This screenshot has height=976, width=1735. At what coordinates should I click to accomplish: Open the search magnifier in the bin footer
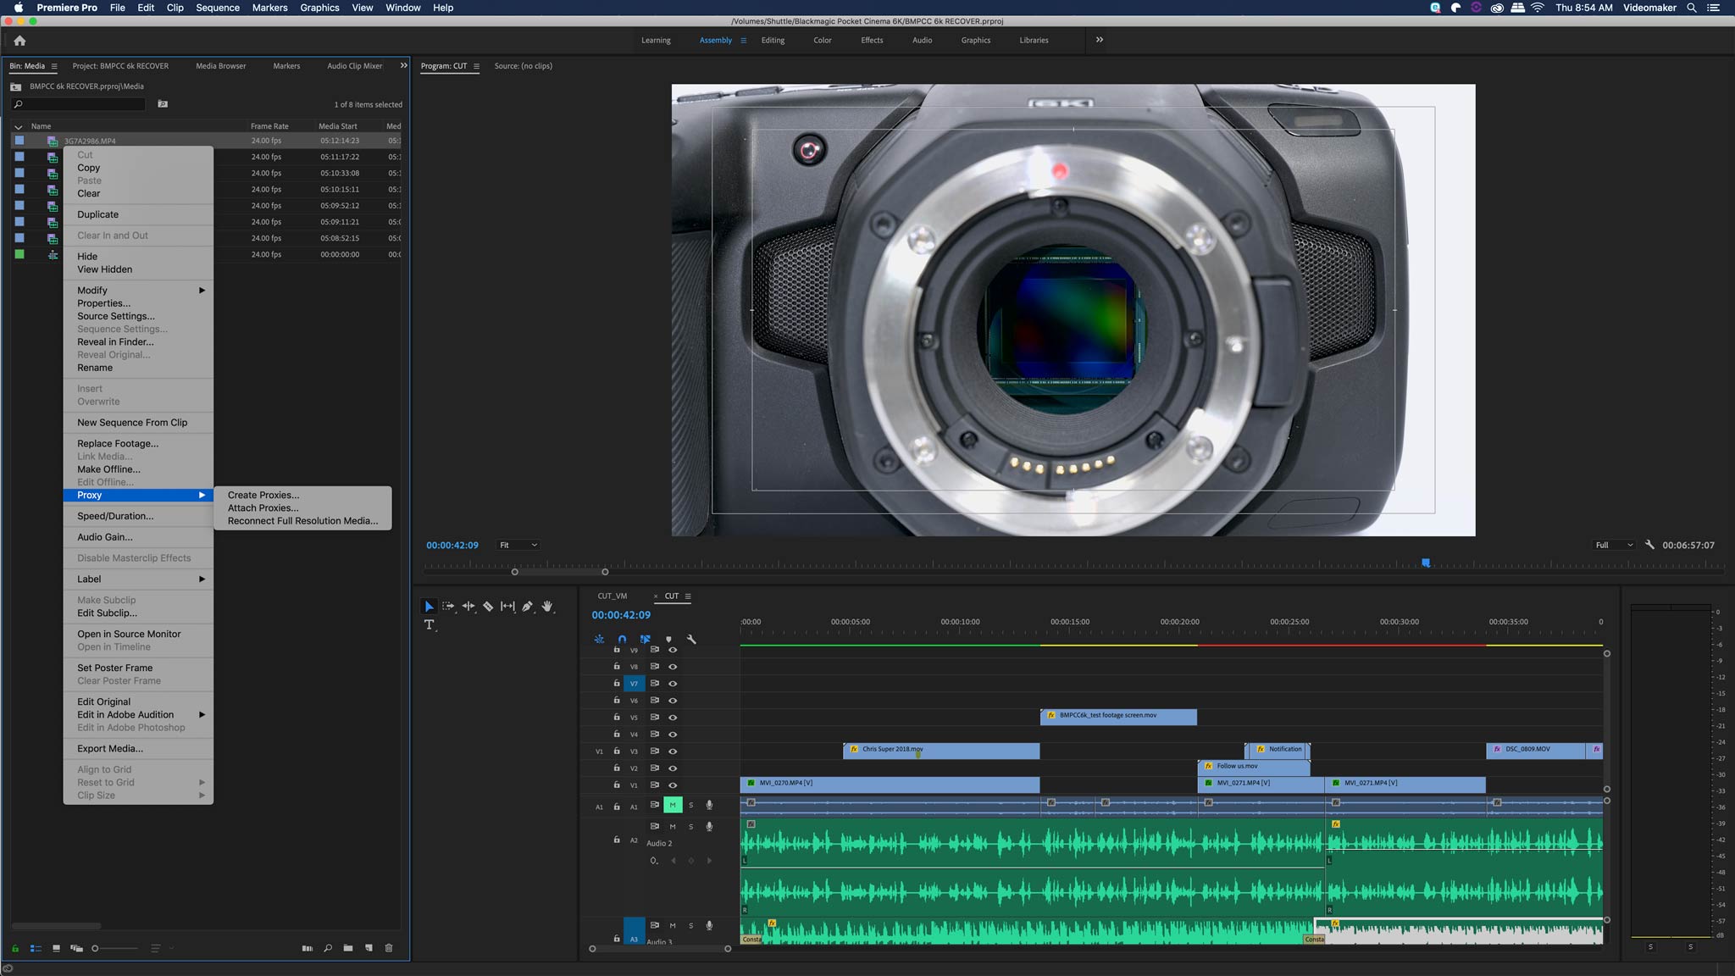[327, 948]
